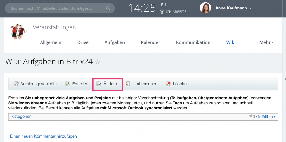Switch to the Kalender tab
This screenshot has height=142, width=286.
(x=150, y=42)
